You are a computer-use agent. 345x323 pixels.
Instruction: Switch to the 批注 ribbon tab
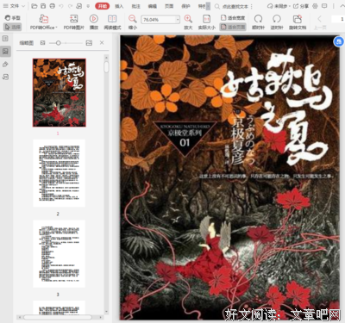(135, 6)
